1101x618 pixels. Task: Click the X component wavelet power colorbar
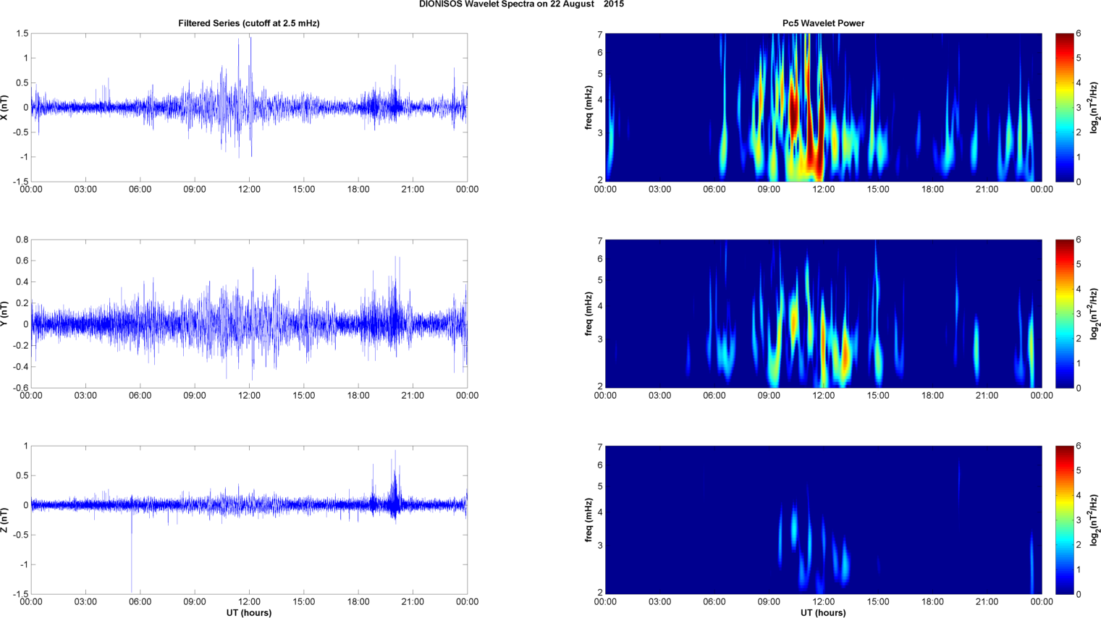(x=1064, y=108)
